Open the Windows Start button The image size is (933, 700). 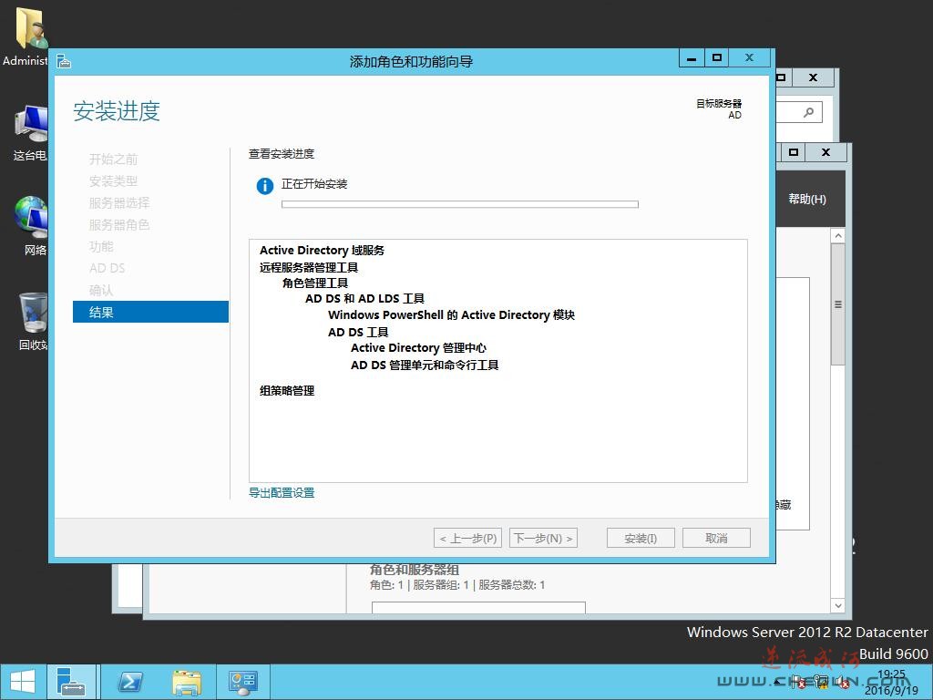(23, 682)
